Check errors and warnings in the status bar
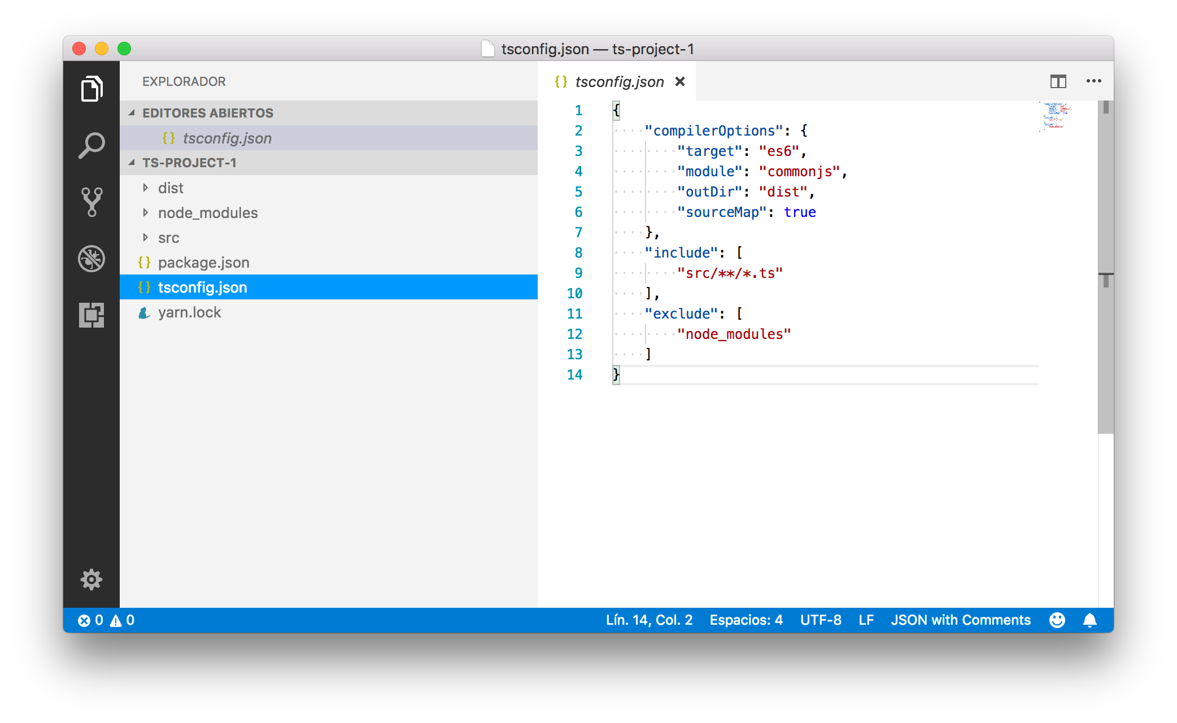This screenshot has height=723, width=1177. 107,620
